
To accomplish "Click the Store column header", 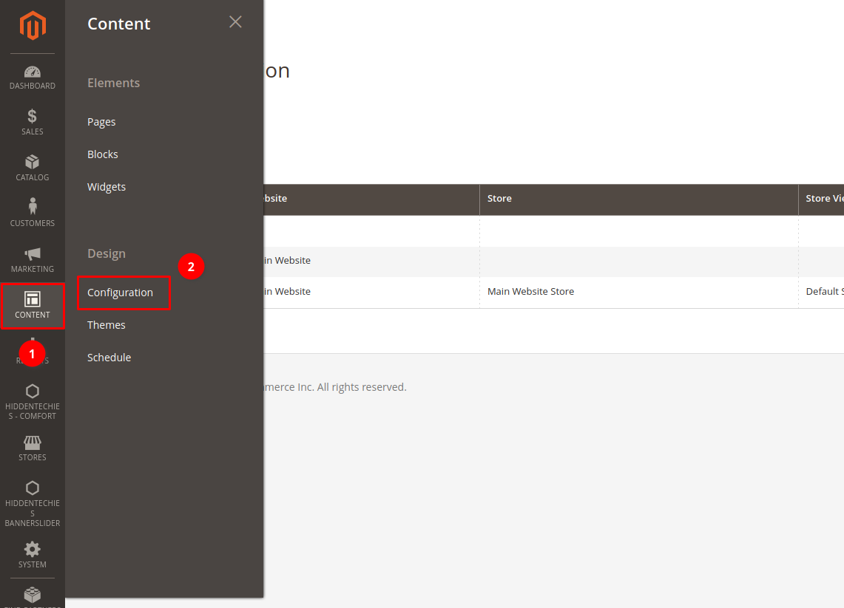I will (639, 199).
